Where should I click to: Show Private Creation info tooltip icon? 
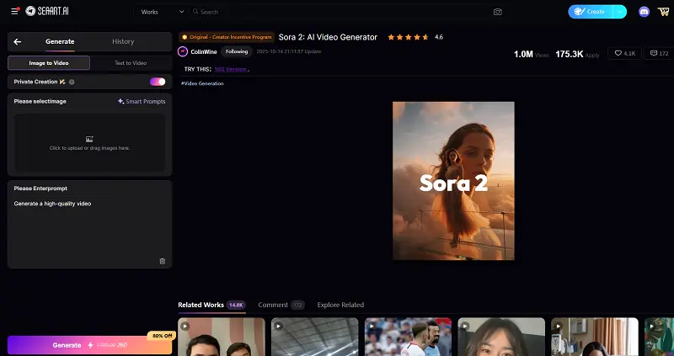72,82
